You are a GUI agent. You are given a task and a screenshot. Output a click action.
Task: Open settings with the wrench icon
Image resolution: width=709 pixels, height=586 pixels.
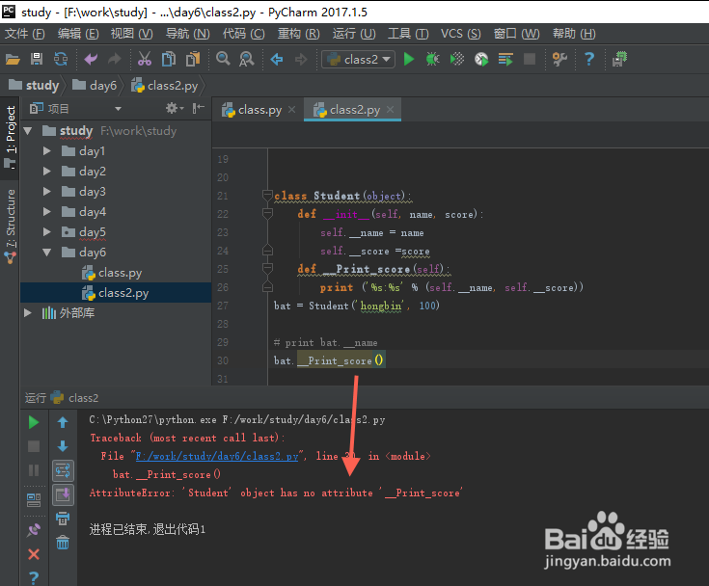(x=559, y=59)
